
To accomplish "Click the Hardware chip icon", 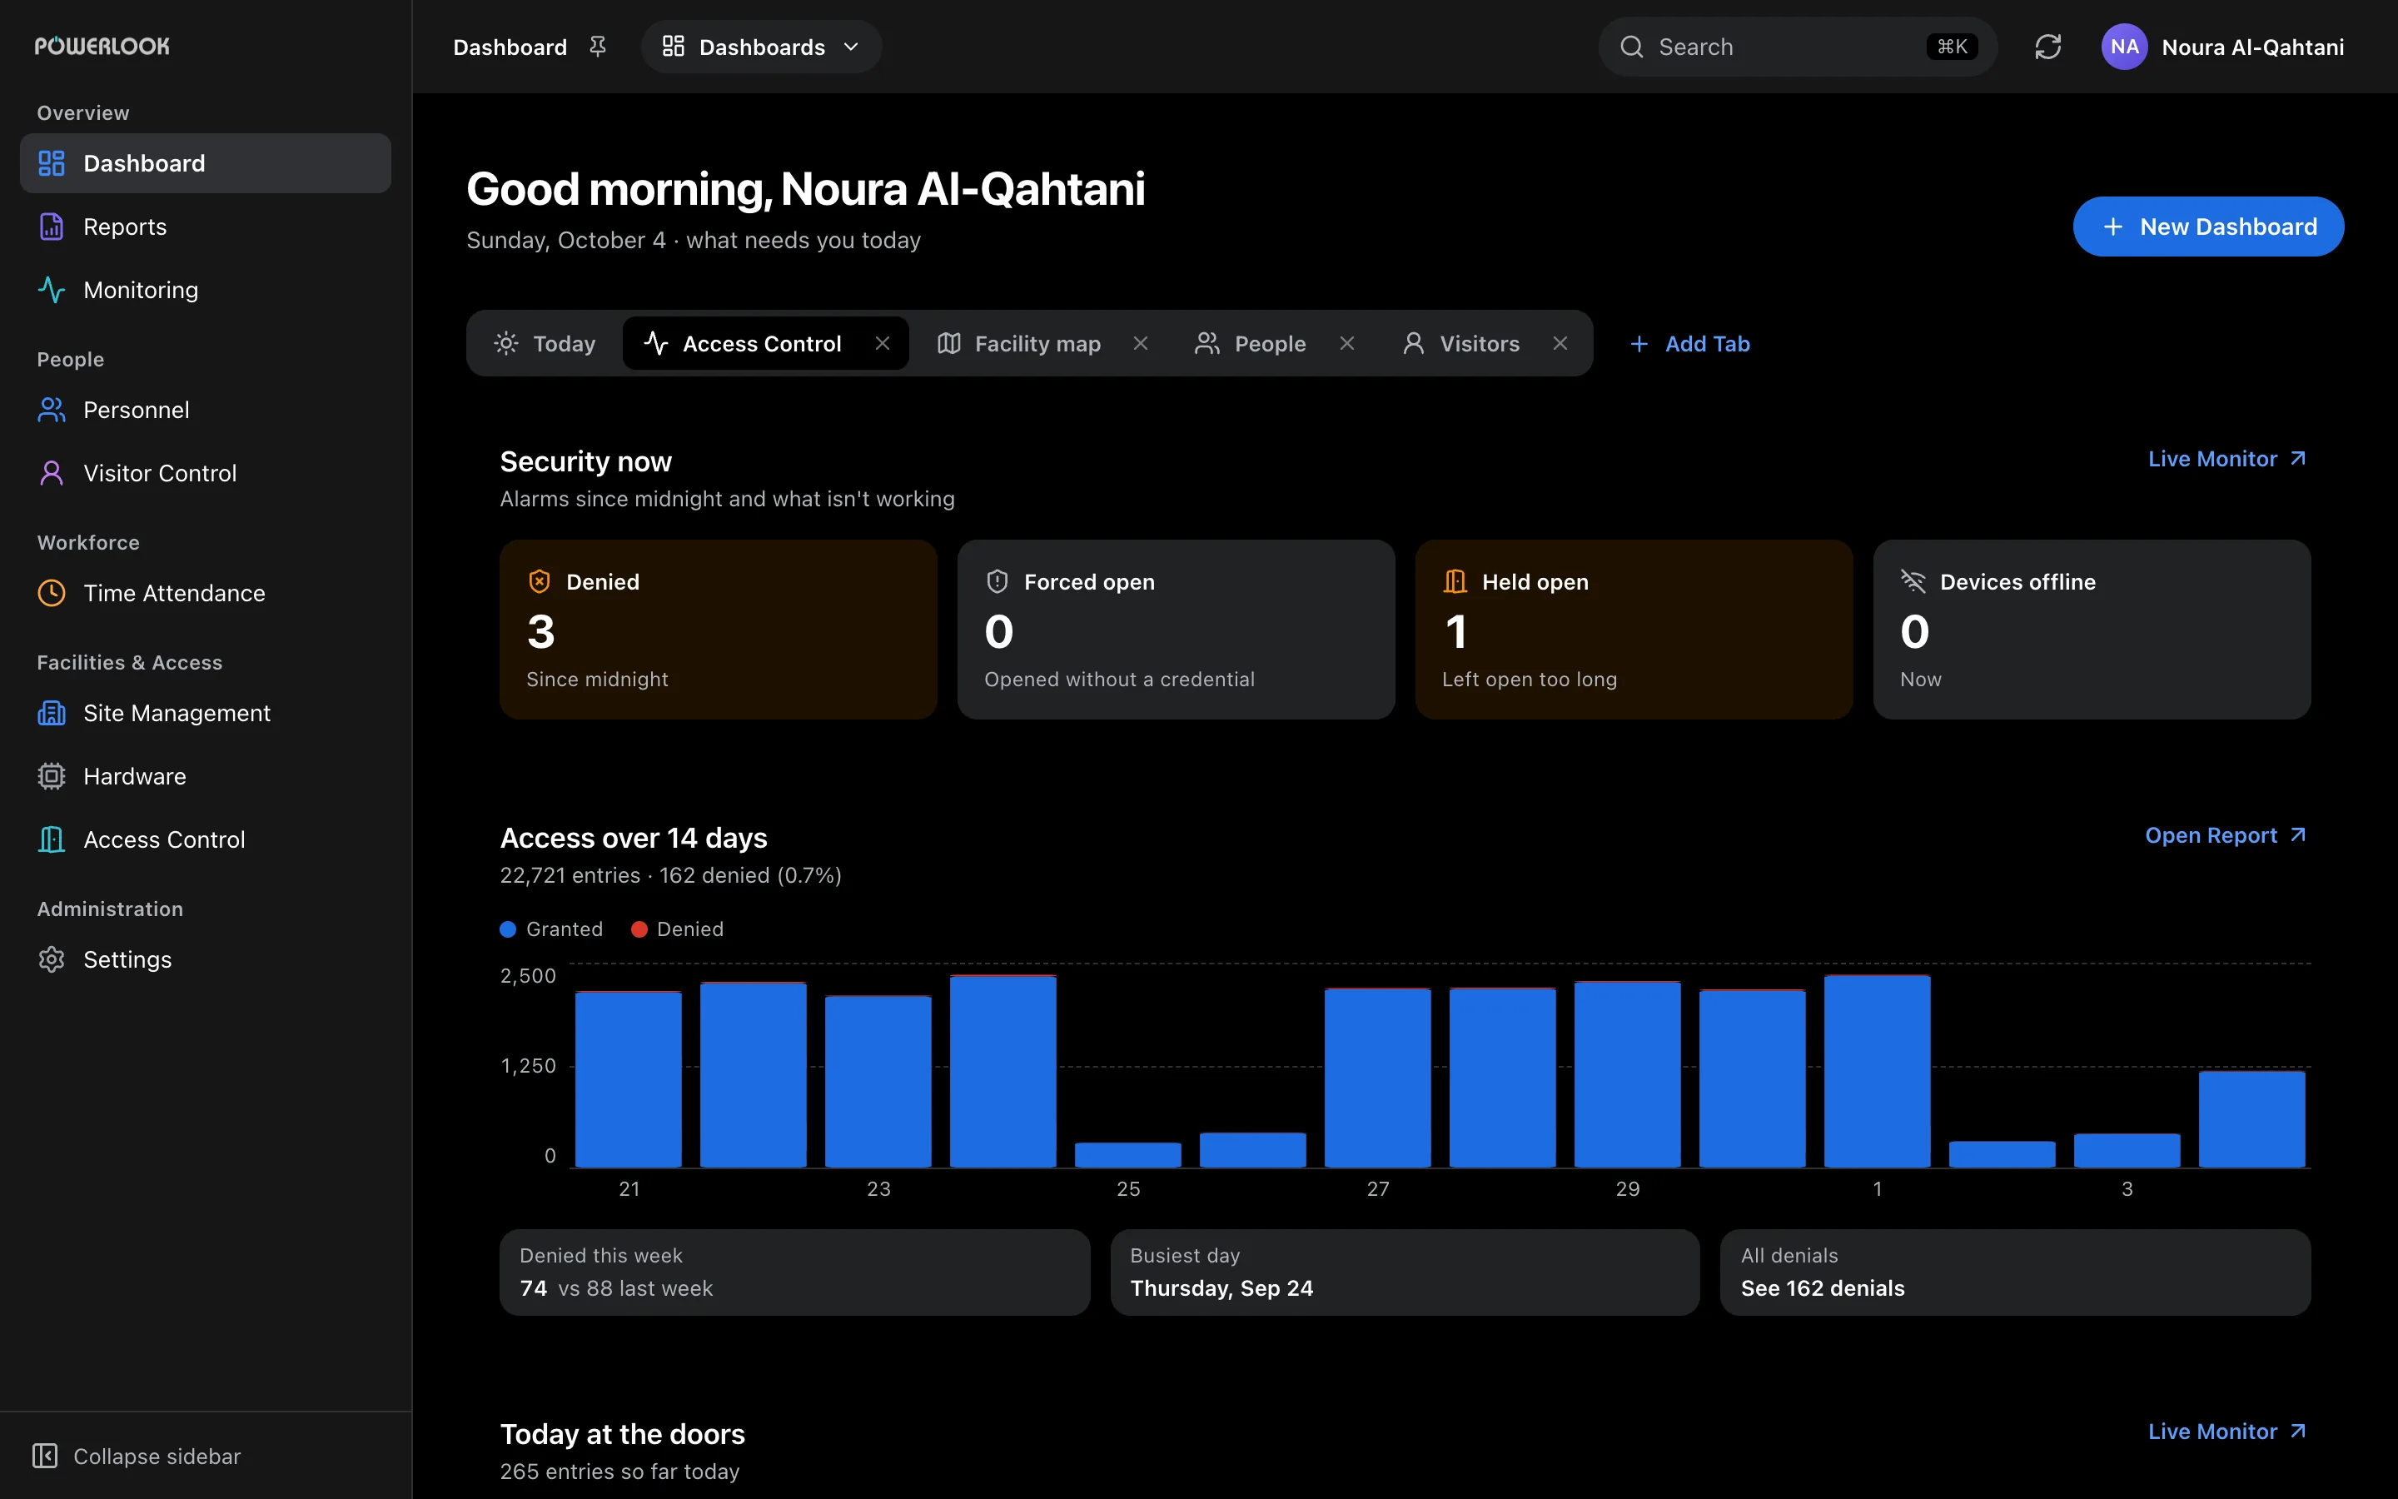I will [52, 777].
